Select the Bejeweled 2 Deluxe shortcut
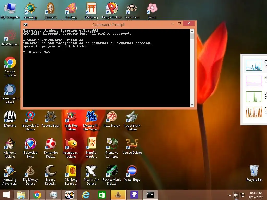The image size is (267, 200). click(30, 121)
